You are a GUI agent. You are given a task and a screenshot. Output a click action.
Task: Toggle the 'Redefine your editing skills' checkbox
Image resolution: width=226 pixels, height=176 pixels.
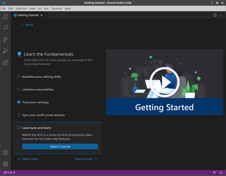[x=19, y=76]
